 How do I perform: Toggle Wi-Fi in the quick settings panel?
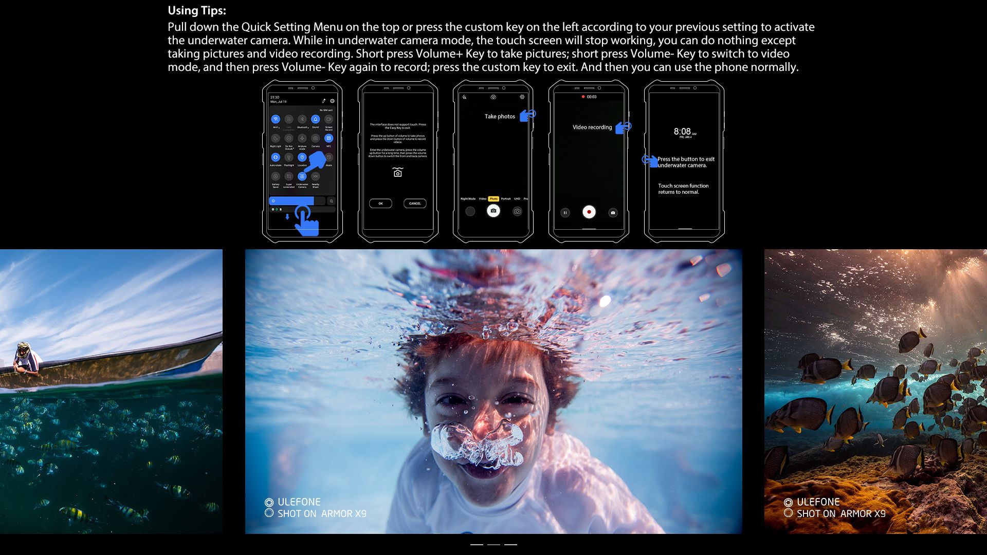point(276,119)
